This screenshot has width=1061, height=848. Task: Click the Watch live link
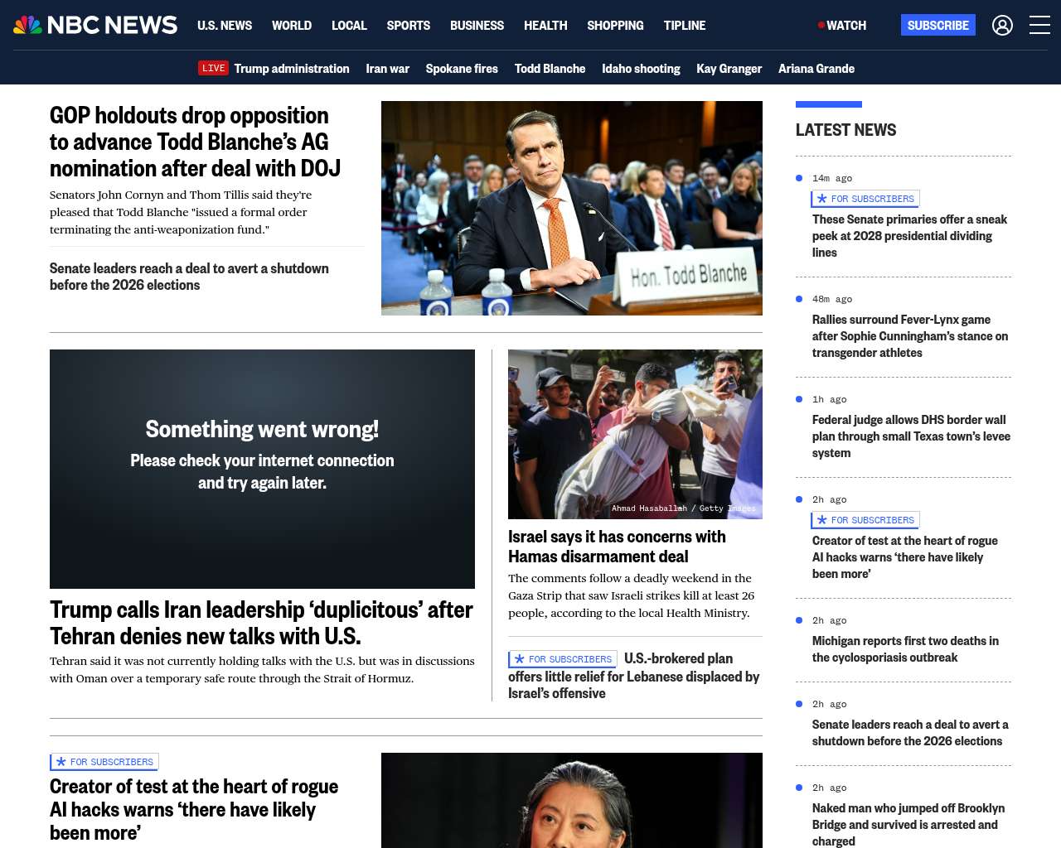click(842, 26)
